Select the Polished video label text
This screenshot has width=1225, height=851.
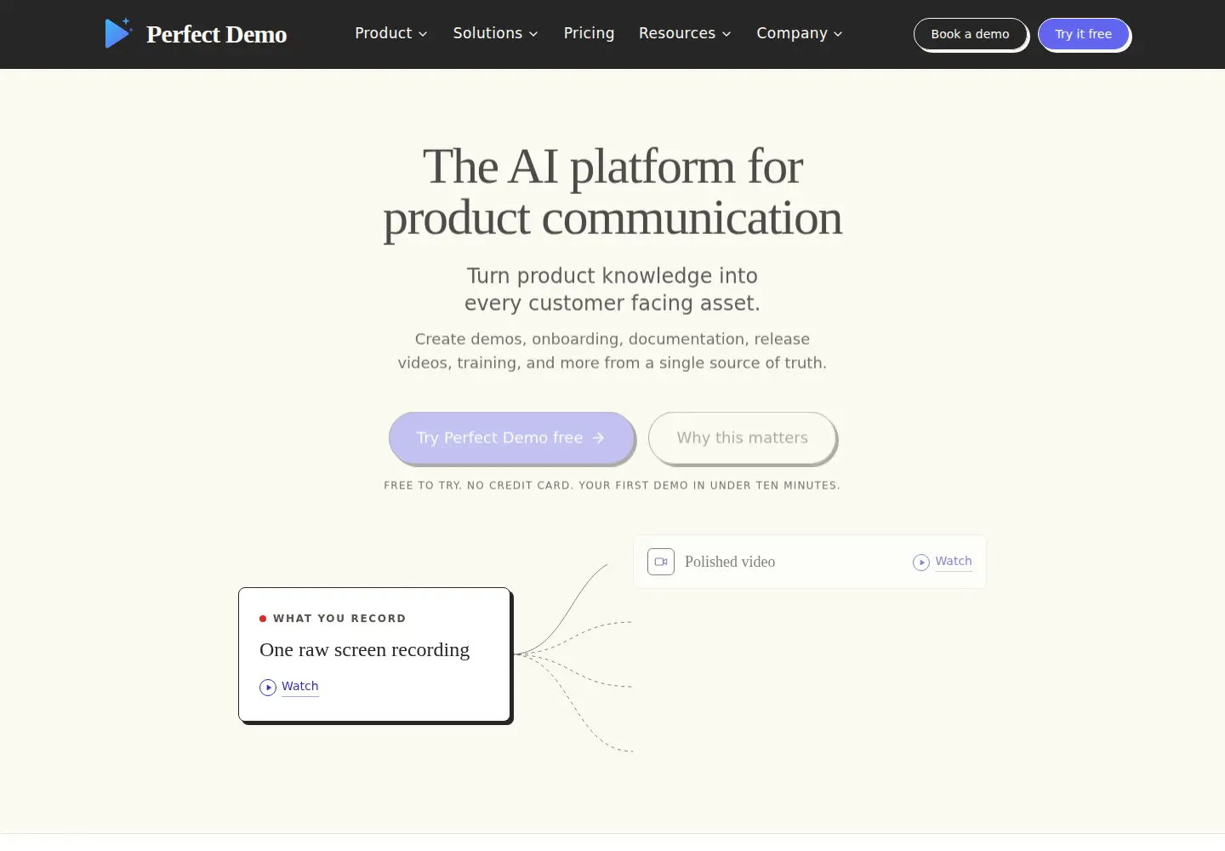[x=730, y=562]
